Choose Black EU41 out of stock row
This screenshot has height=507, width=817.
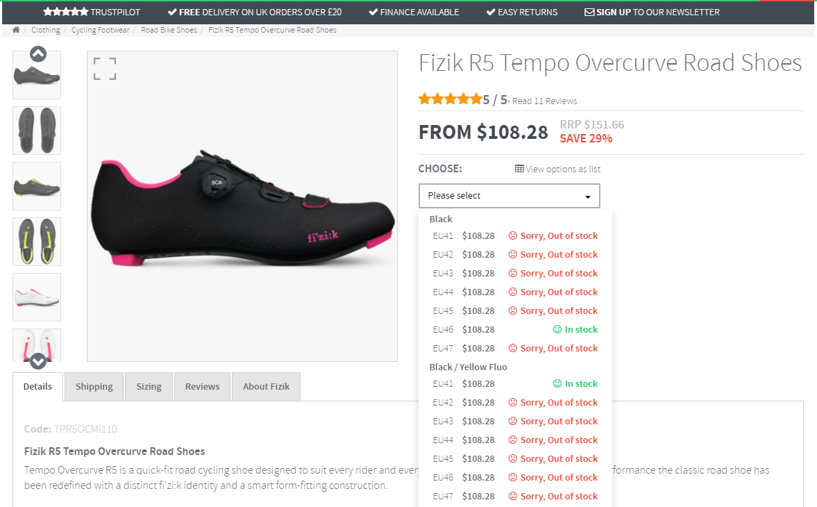pos(515,235)
